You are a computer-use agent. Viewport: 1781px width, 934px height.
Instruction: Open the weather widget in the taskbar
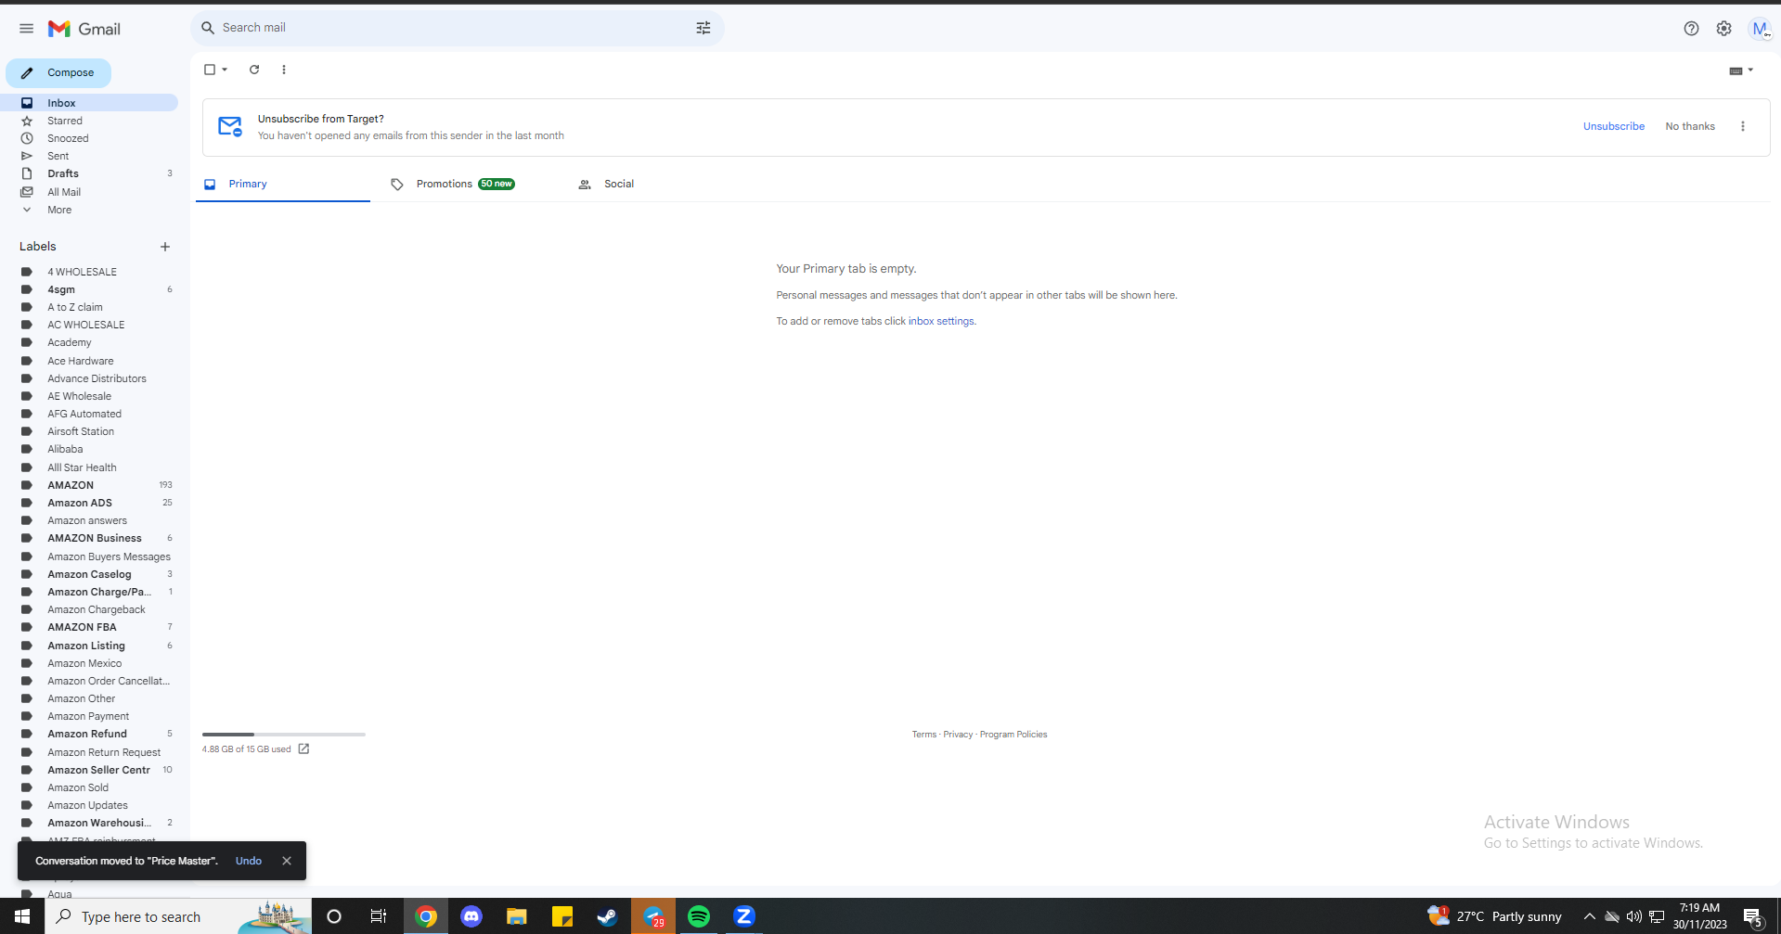tap(1495, 916)
